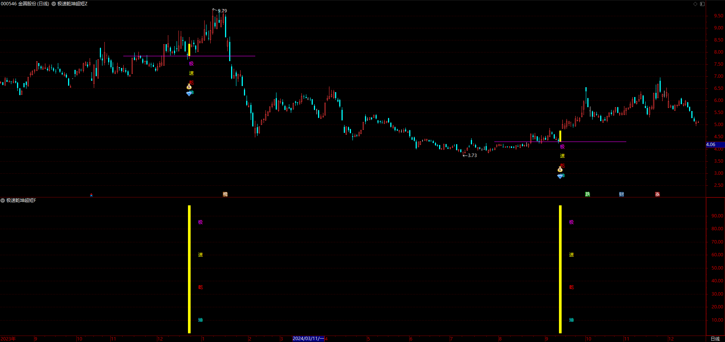Click the magenta horizontal support line near 7.80
Image resolution: width=725 pixels, height=342 pixels.
(189, 56)
